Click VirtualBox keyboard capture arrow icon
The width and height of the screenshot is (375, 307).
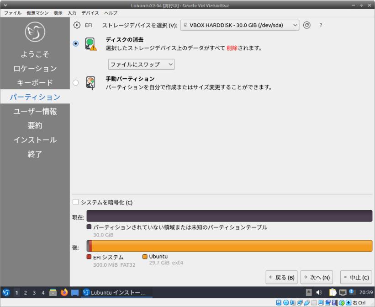tap(349, 302)
